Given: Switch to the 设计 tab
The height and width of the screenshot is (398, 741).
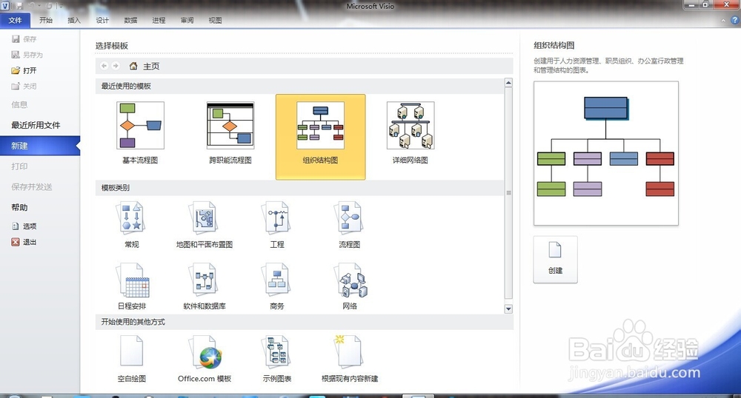Looking at the screenshot, I should 102,20.
